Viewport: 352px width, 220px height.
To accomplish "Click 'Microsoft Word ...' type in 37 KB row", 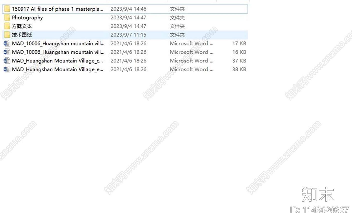I will (192, 61).
